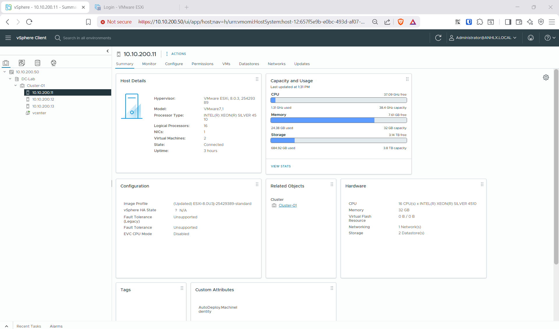
Task: Click the page vertical scrollbar
Action: 556,167
